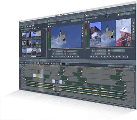The height and width of the screenshot is (120, 137).
Task: Expand the Source panel with diagonal arrows
Action: (82, 16)
